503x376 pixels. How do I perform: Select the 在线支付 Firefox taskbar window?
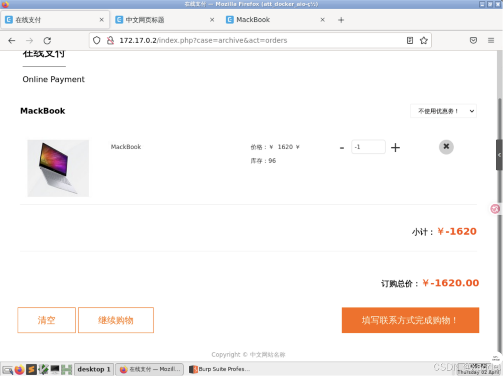[149, 369]
